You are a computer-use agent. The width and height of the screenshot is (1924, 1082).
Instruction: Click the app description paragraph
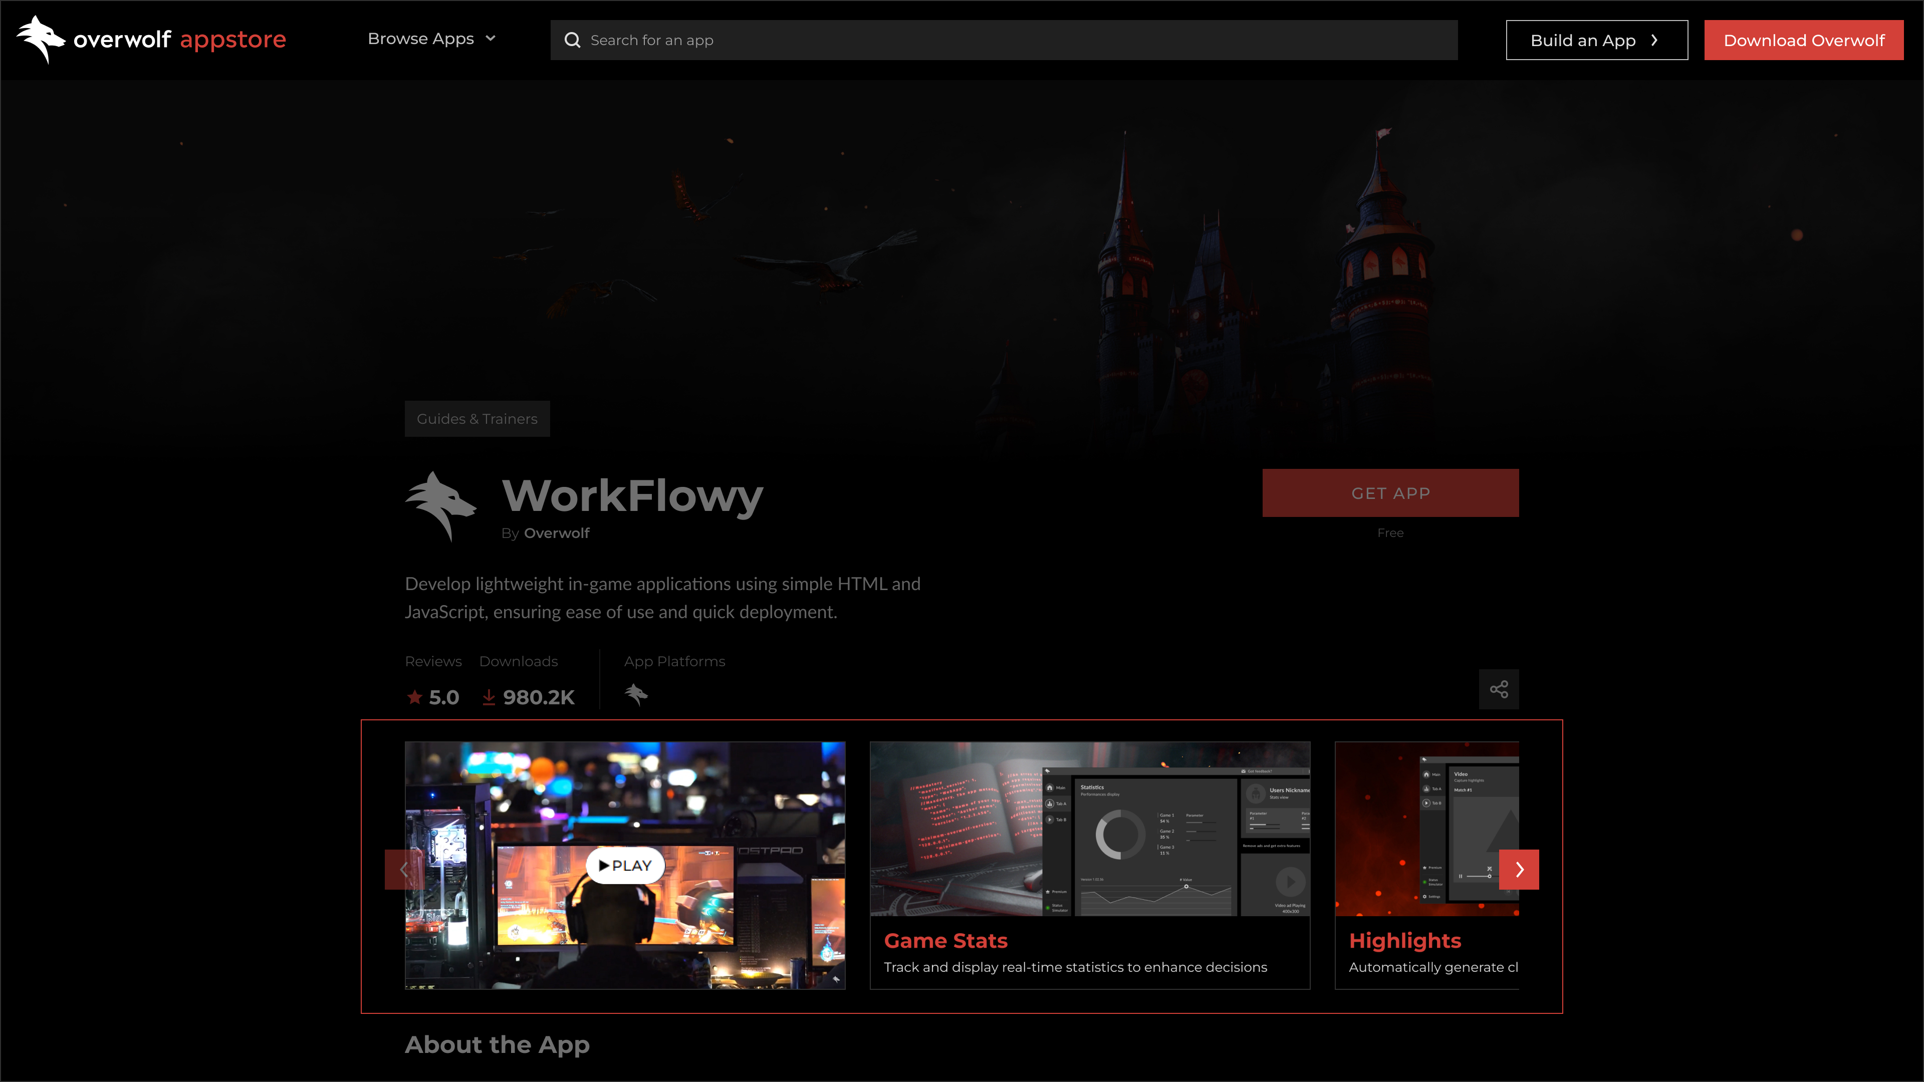point(662,598)
